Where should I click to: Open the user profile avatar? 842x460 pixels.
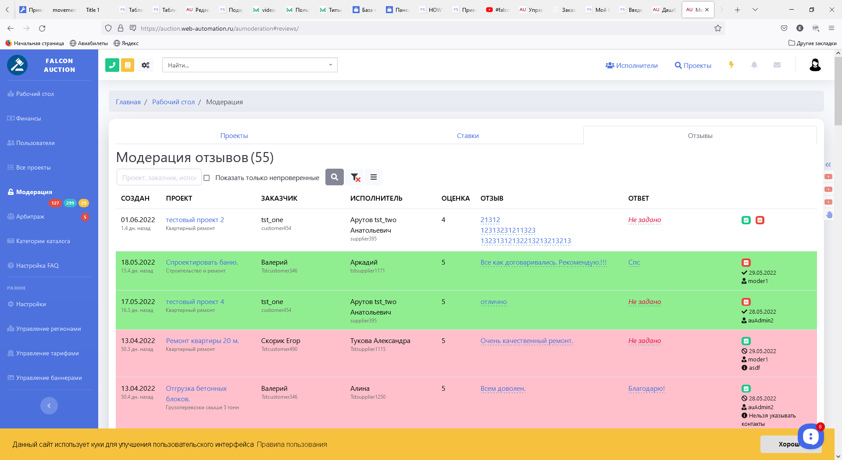pos(815,65)
